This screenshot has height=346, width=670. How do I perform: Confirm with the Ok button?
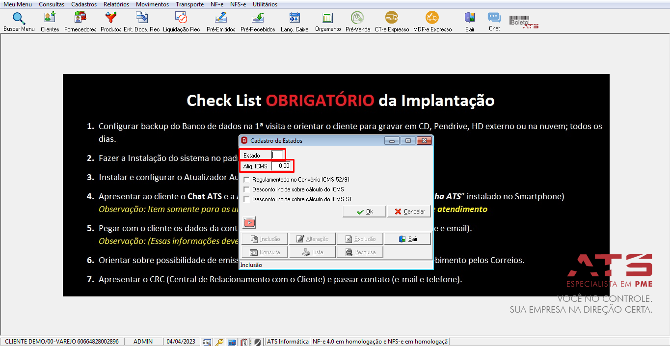(x=364, y=212)
